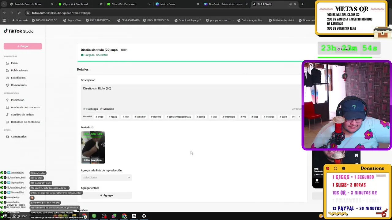Open the Bookmarks folder in bookmarks bar

(20, 20)
